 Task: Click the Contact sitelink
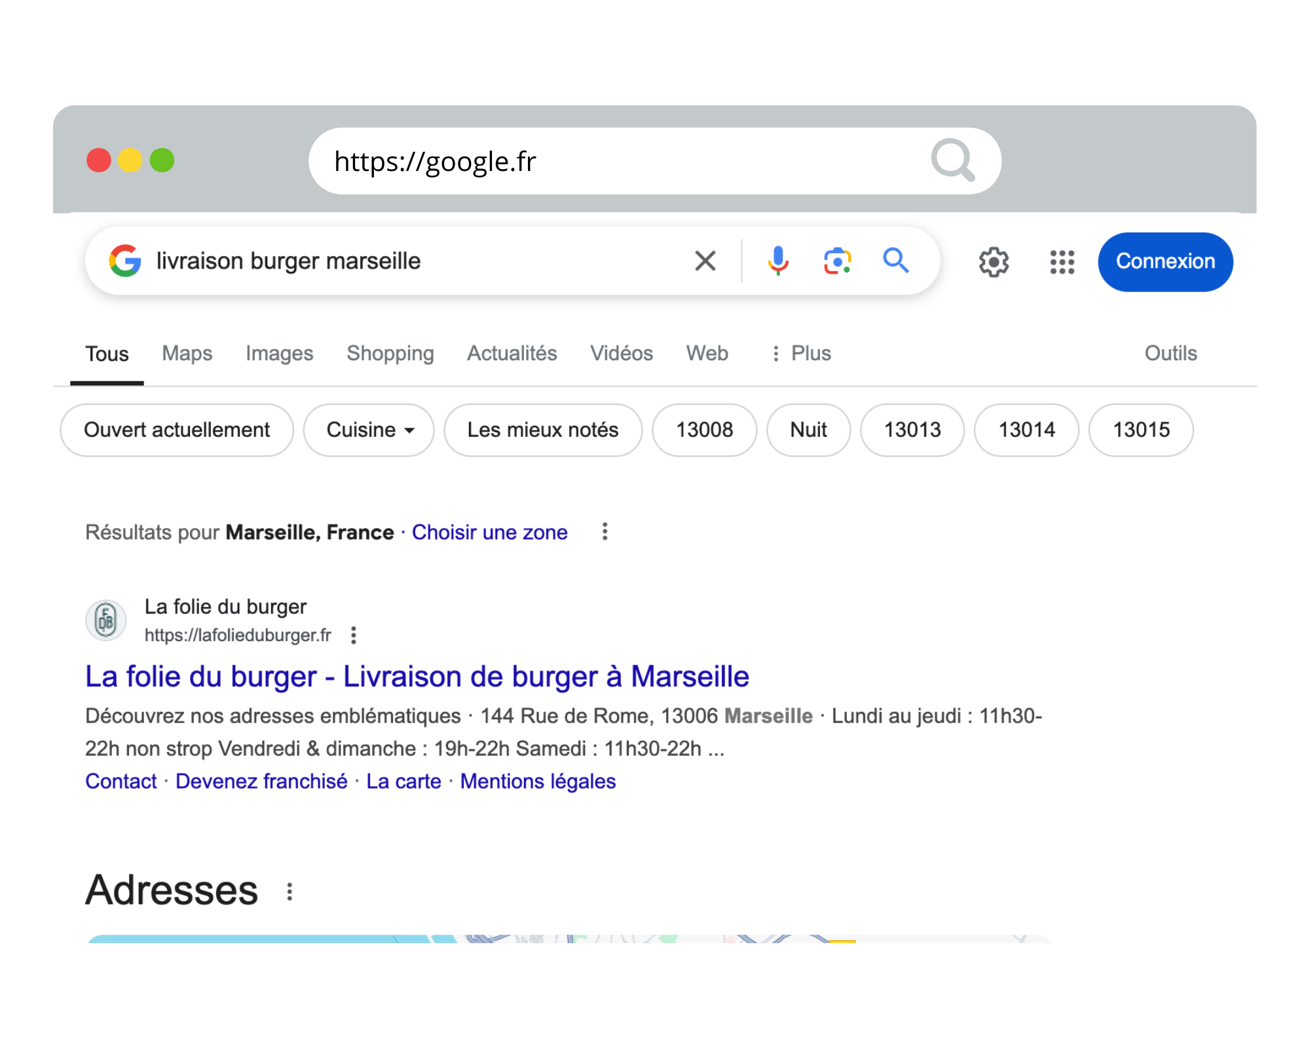121,781
